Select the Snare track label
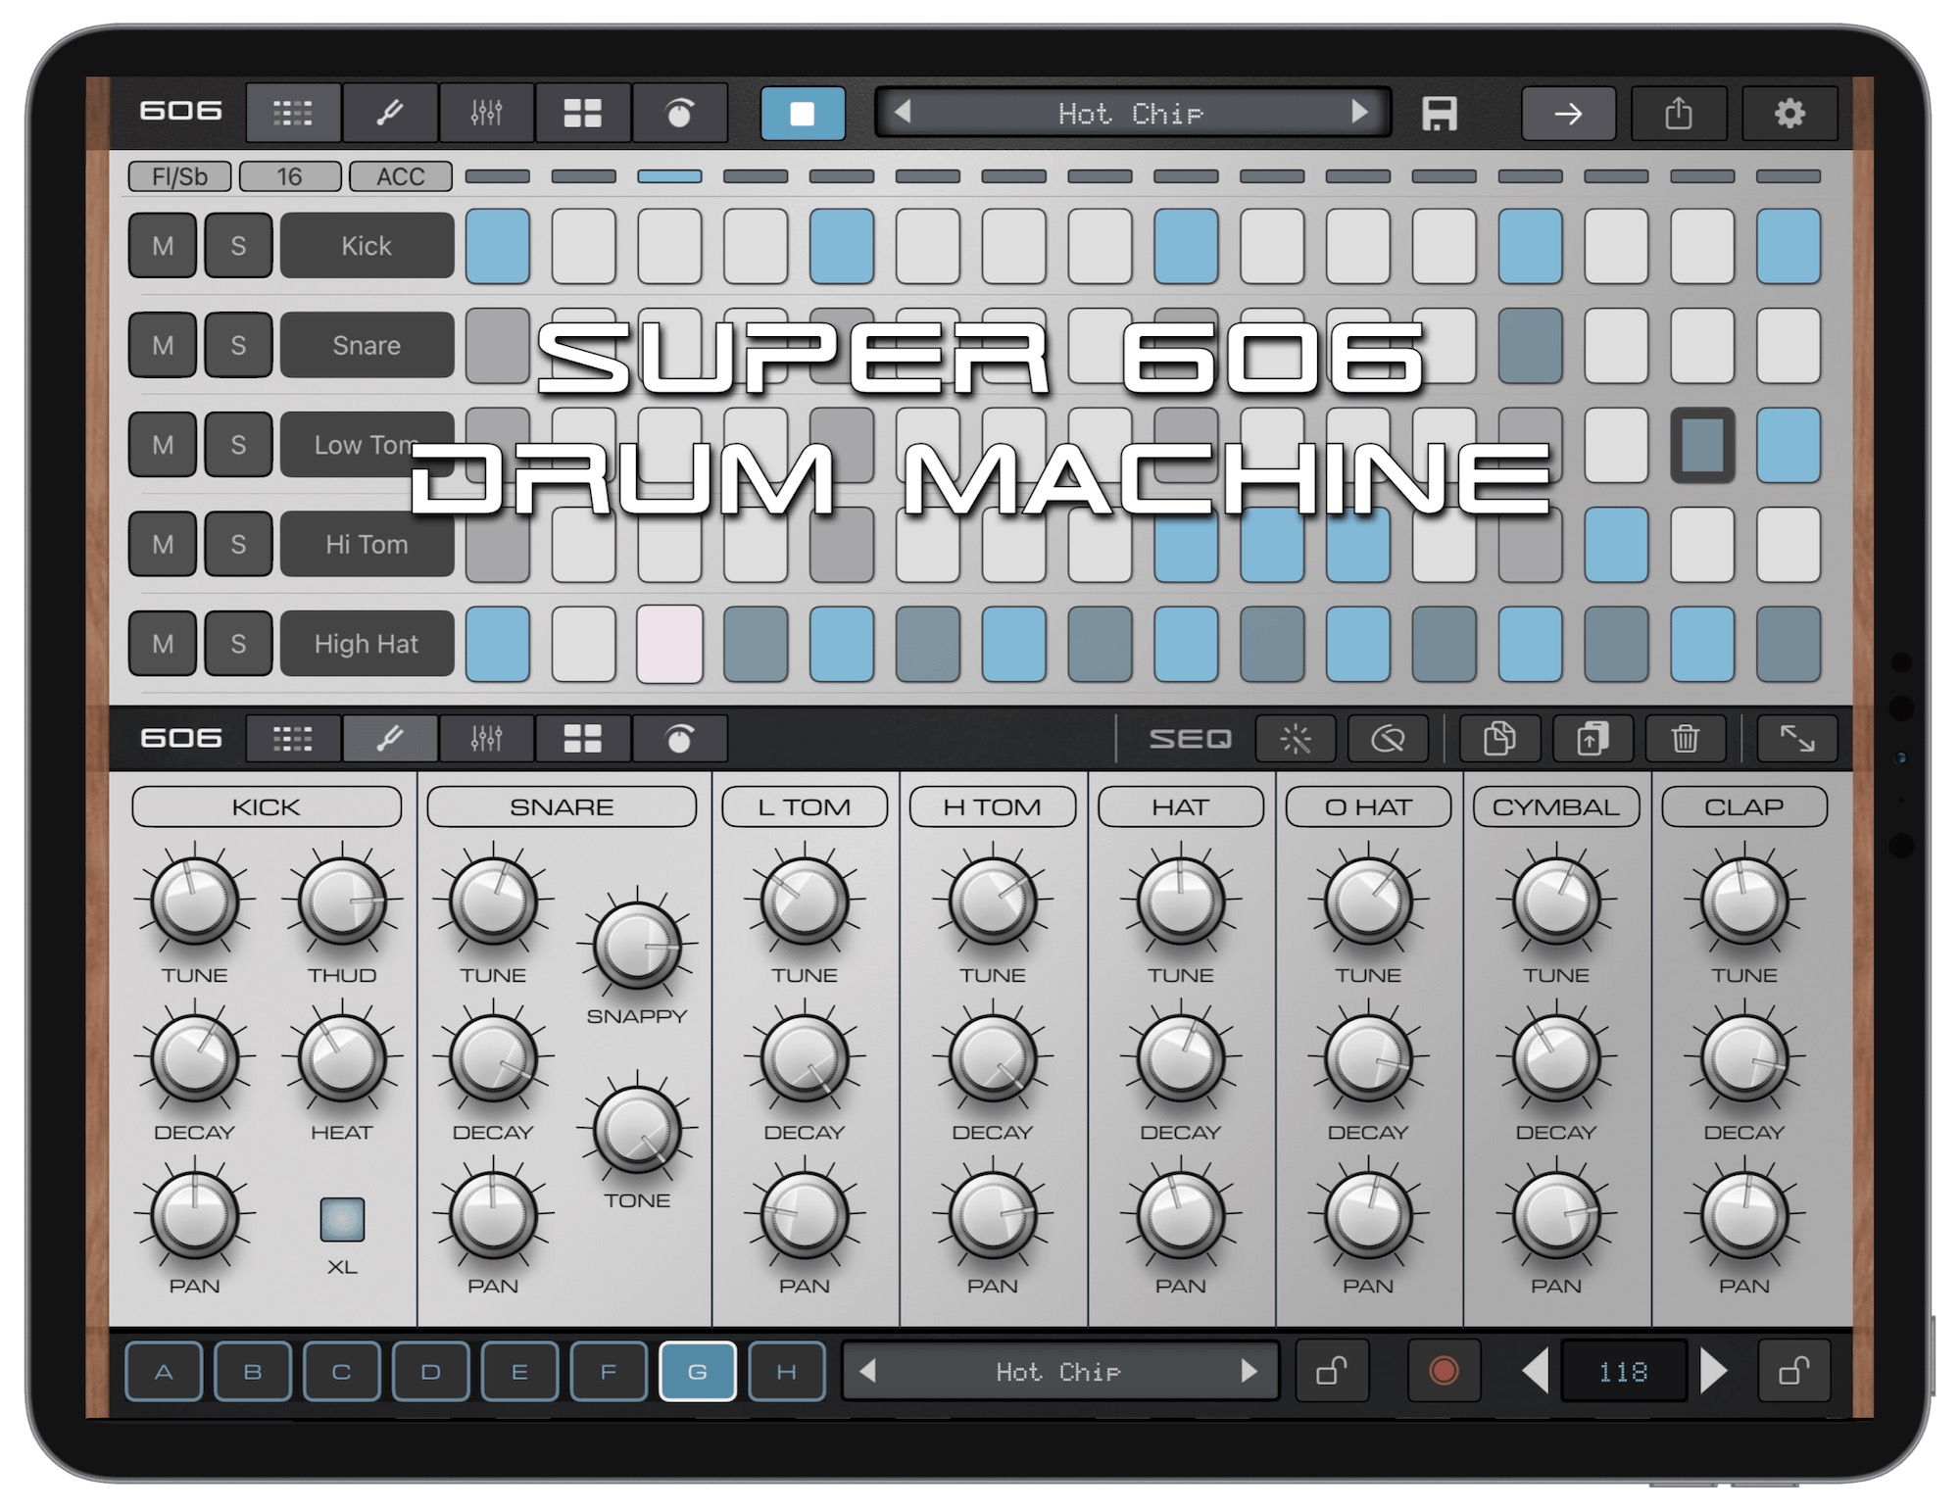1960x1512 pixels. tap(367, 345)
